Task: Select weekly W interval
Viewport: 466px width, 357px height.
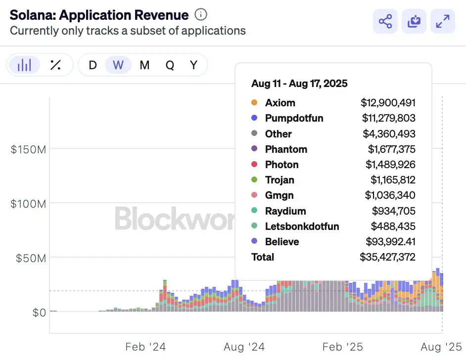Action: pyautogui.click(x=118, y=65)
